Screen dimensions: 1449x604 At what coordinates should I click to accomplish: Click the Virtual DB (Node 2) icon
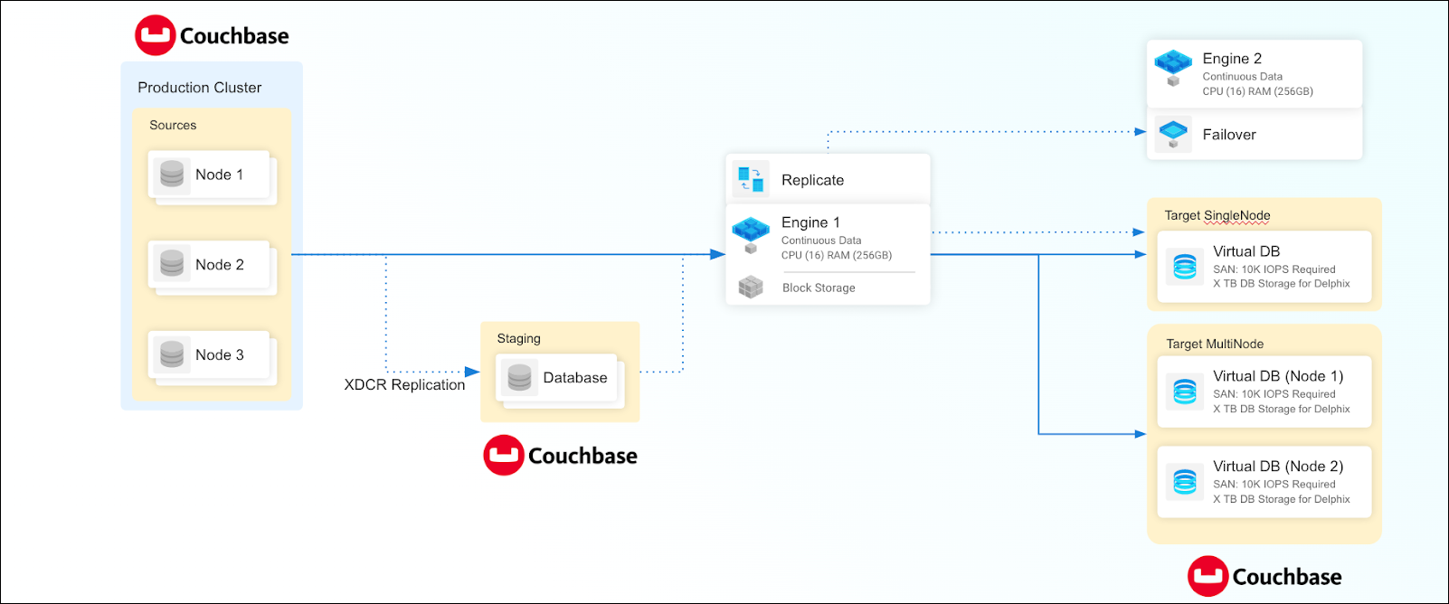1184,482
